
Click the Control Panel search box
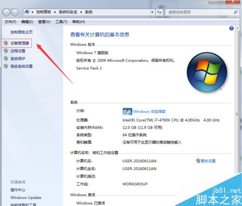coord(199,12)
